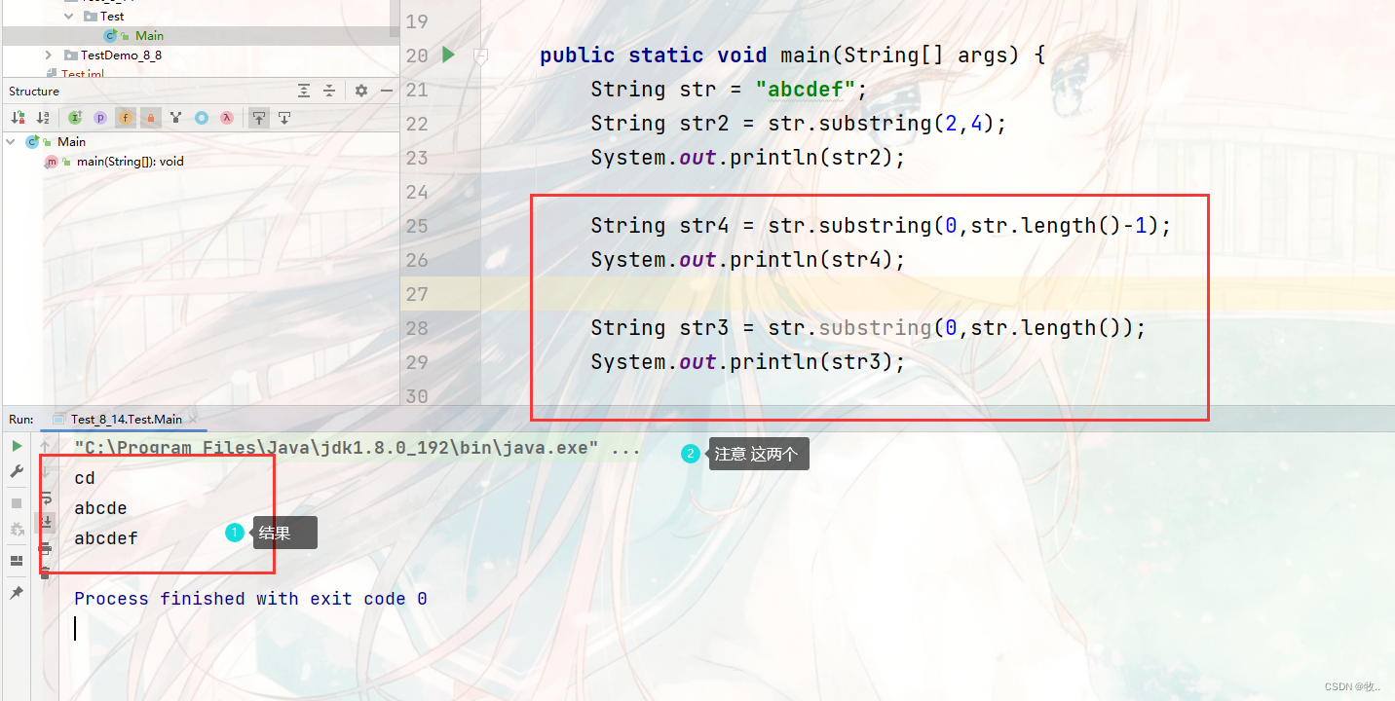Screen dimensions: 1395x701
Task: Toggle Scroll to End in the console
Action: click(45, 522)
